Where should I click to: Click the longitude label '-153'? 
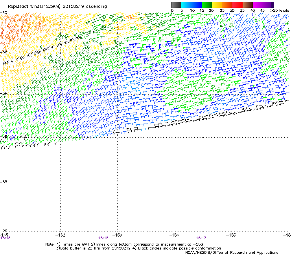coord(231,235)
